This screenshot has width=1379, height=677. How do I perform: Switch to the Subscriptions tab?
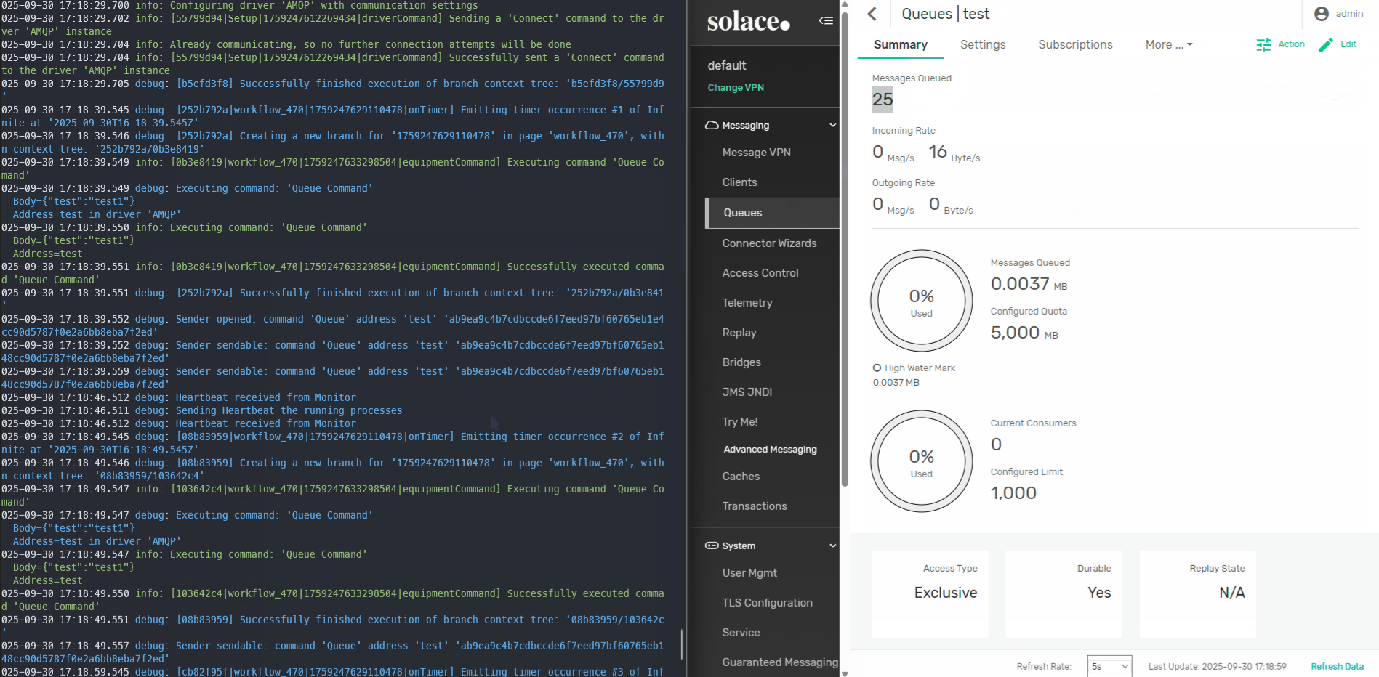1075,44
